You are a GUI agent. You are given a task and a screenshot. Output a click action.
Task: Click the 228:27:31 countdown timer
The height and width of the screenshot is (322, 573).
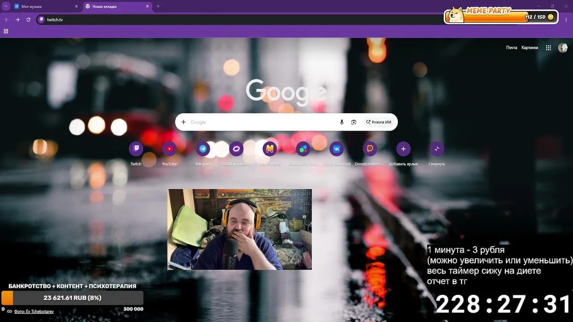click(x=504, y=305)
